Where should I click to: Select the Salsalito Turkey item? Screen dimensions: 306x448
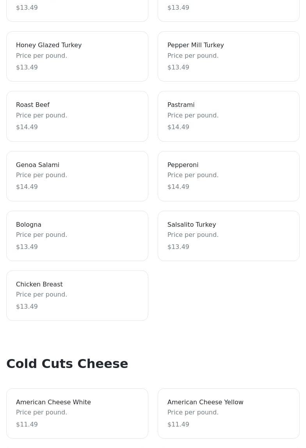(228, 236)
